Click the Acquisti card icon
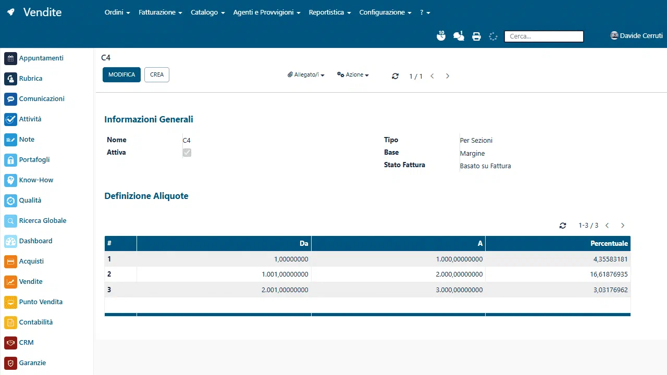This screenshot has width=667, height=375. 11,261
